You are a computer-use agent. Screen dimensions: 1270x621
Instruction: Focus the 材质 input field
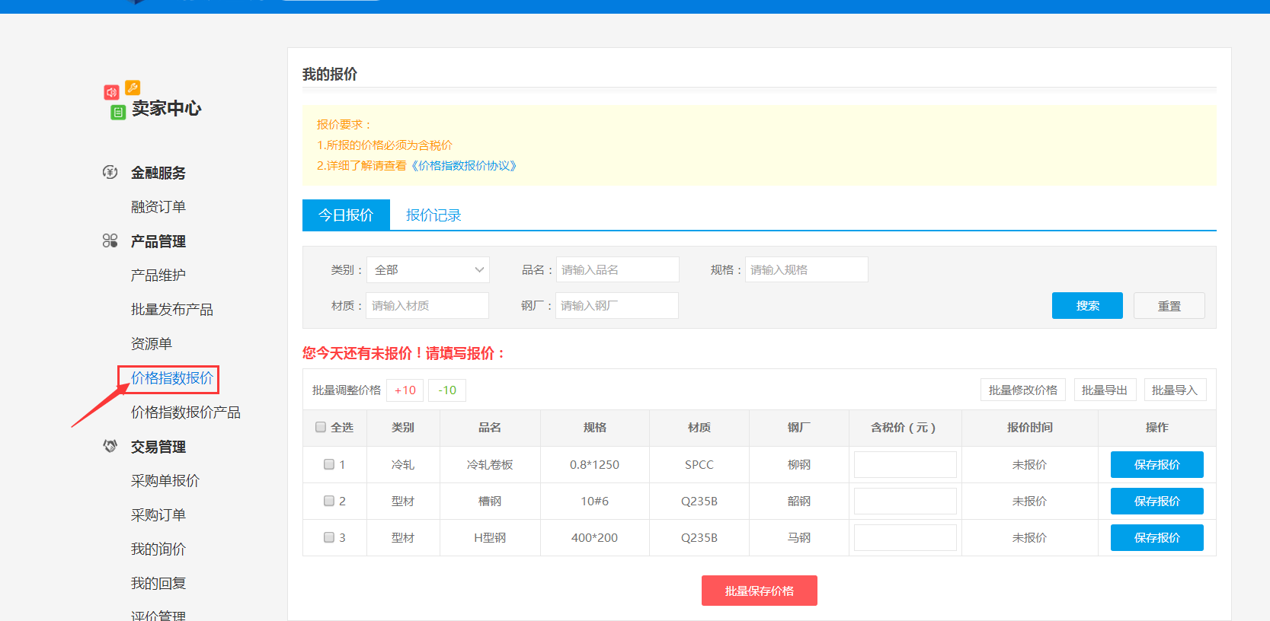[x=427, y=305]
